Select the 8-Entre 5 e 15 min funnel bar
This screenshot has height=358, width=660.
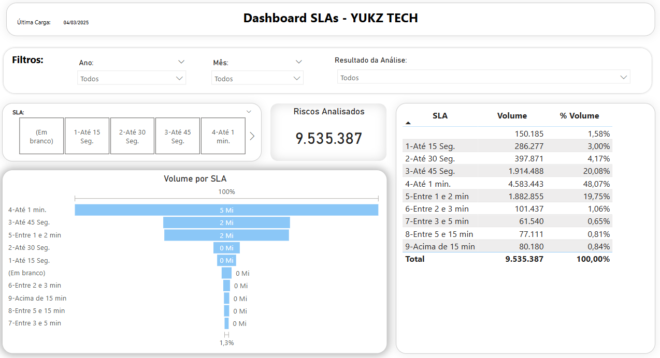pyautogui.click(x=226, y=311)
